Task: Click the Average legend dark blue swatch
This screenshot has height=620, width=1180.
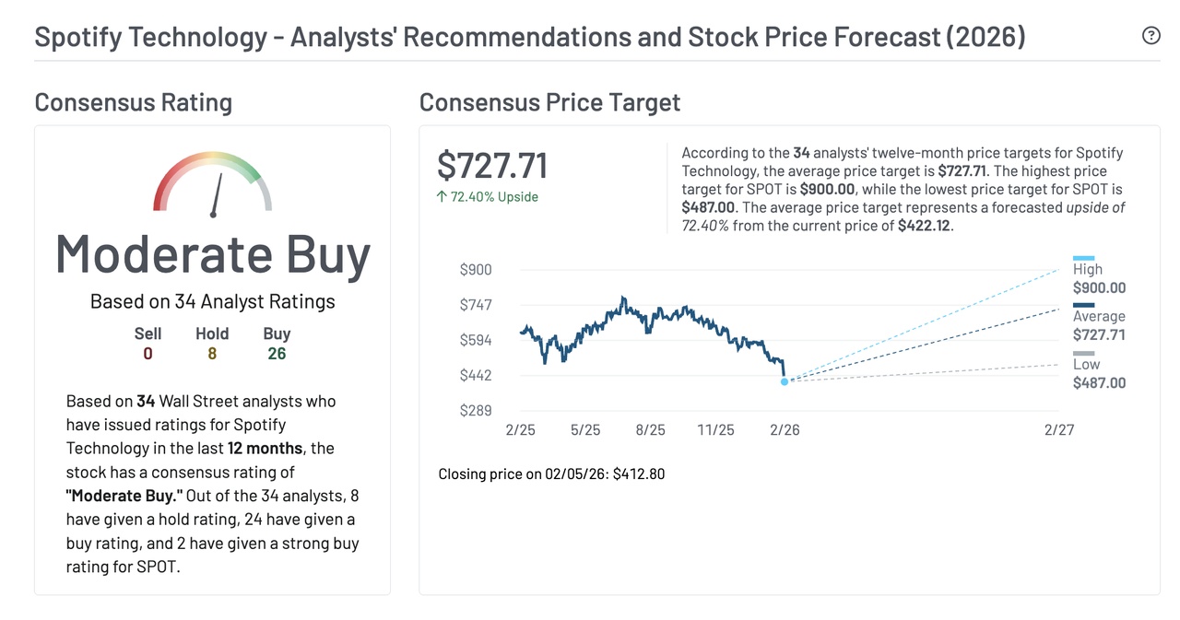Action: click(x=1084, y=306)
